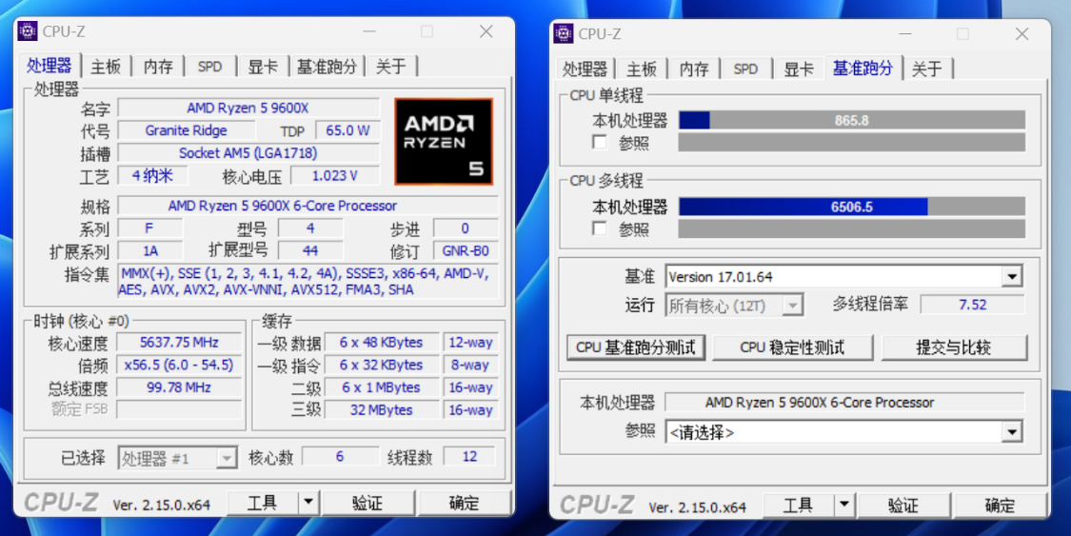Screen dimensions: 1071x536
Task: Click the CPU-Z app icon in right window title bar
Action: 564,33
